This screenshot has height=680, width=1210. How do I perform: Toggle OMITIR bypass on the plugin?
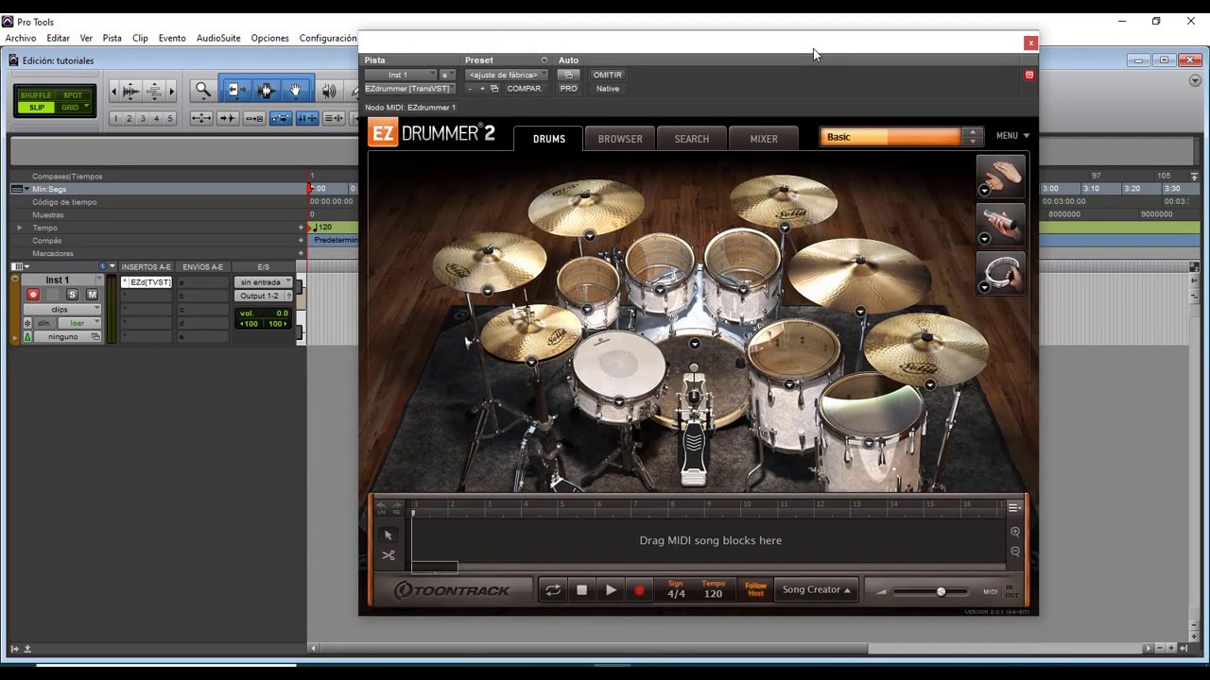tap(607, 75)
